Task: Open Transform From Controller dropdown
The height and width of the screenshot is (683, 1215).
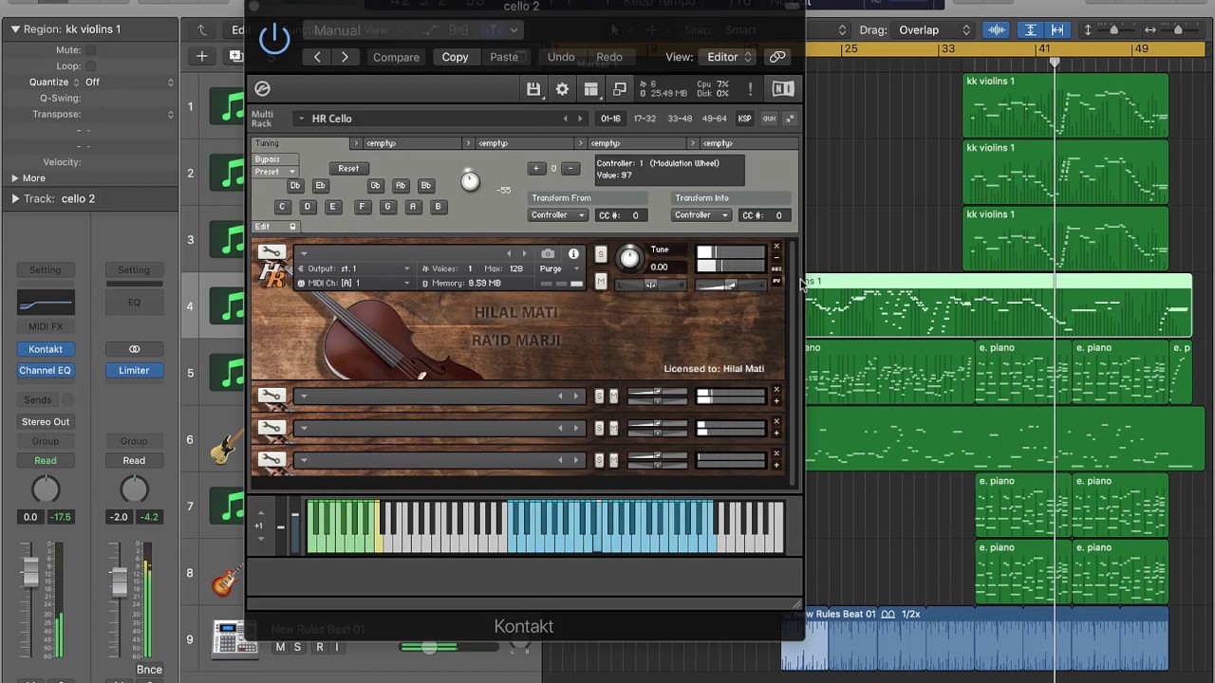Action: click(557, 215)
